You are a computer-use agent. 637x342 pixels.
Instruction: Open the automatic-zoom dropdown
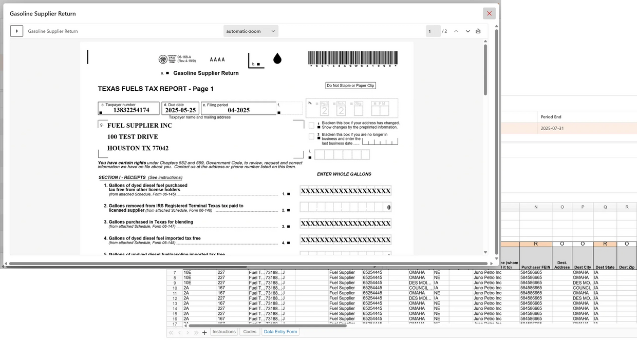[x=250, y=31]
